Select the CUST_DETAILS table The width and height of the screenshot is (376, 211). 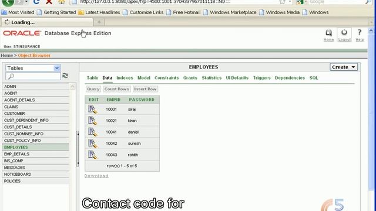[35, 127]
